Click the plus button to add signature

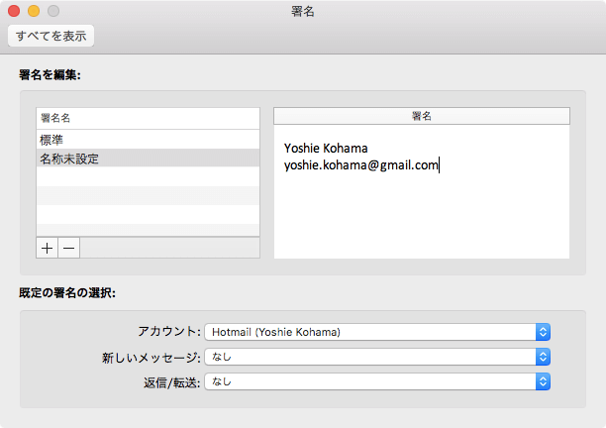point(48,248)
